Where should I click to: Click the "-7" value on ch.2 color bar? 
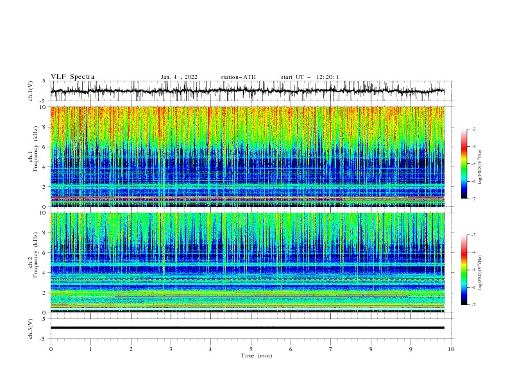[473, 305]
